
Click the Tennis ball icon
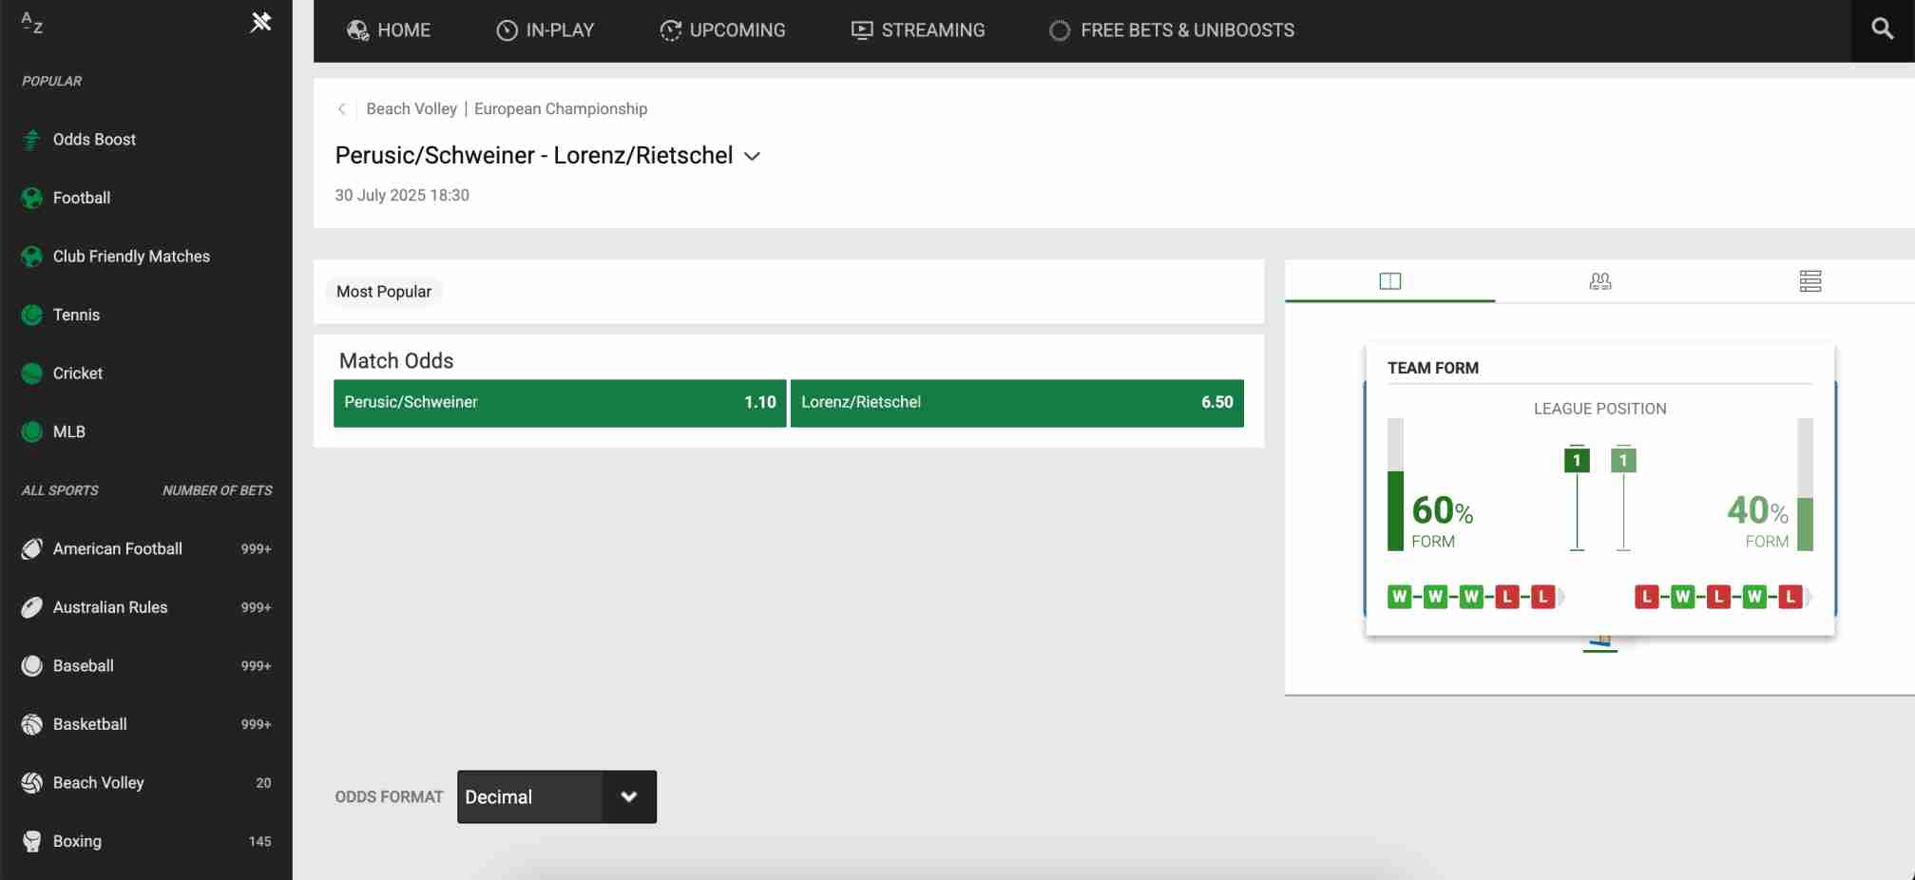[31, 315]
